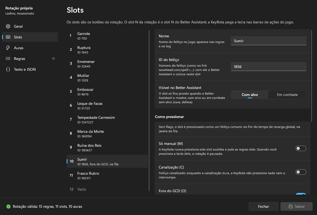Select slot 8 Marca da Morte
317x215 pixels.
coord(107,134)
